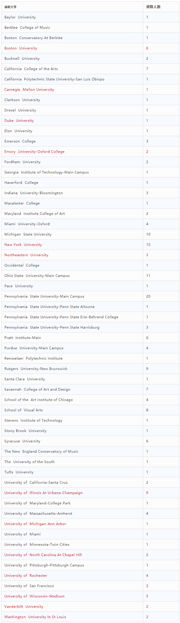Click the Duke University name

pyautogui.click(x=19, y=121)
